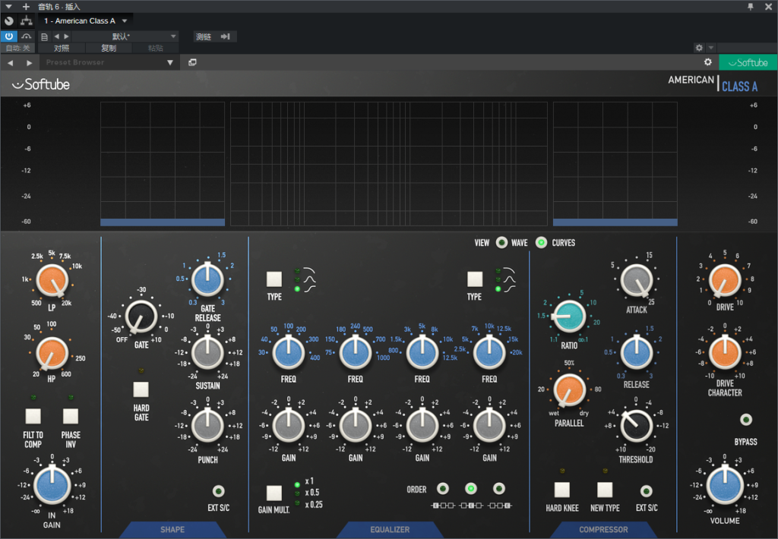Go to next preset in Softube browser

coord(30,63)
